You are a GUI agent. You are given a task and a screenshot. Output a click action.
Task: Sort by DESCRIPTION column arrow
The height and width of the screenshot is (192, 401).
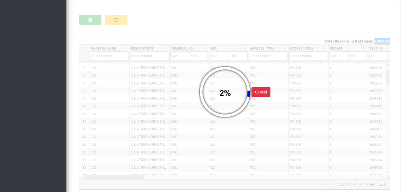(166, 48)
